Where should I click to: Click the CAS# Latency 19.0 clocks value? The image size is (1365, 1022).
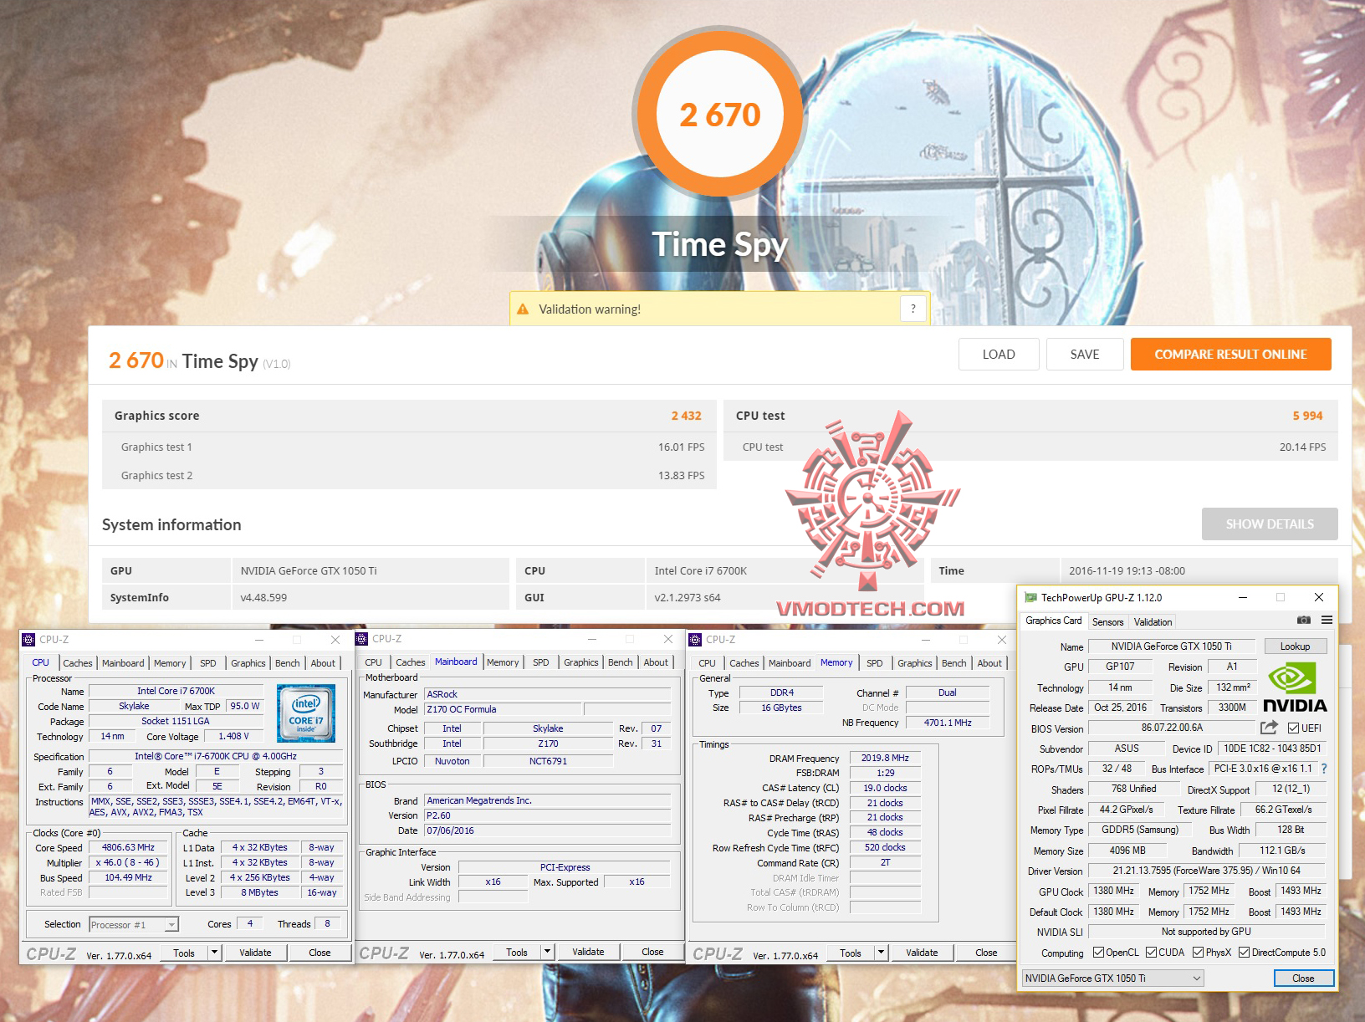pos(885,788)
